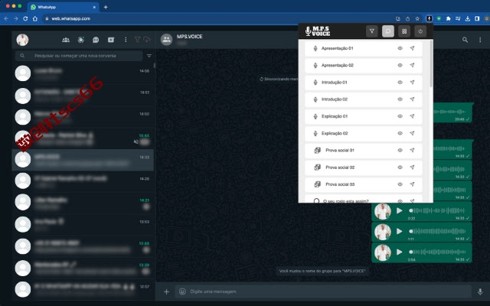The width and height of the screenshot is (490, 306).
Task: Seek in the 0:54 voice message waveform
Action: coord(437,252)
